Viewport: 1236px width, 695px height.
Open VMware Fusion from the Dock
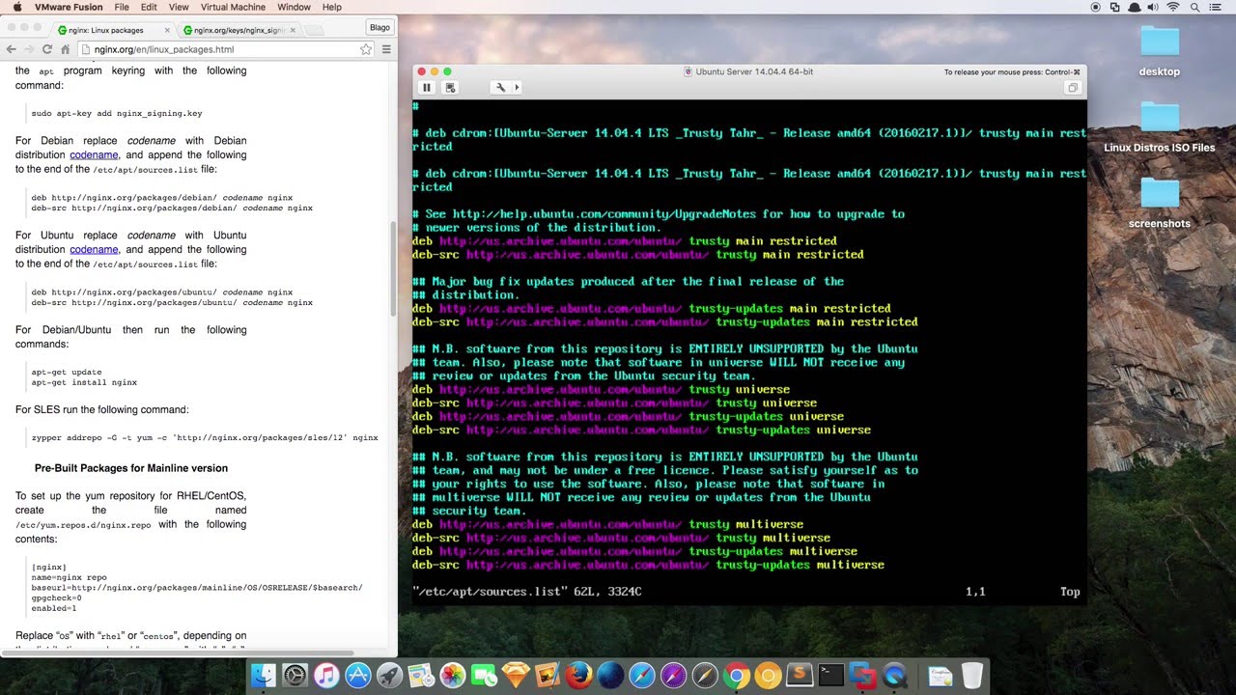click(862, 675)
